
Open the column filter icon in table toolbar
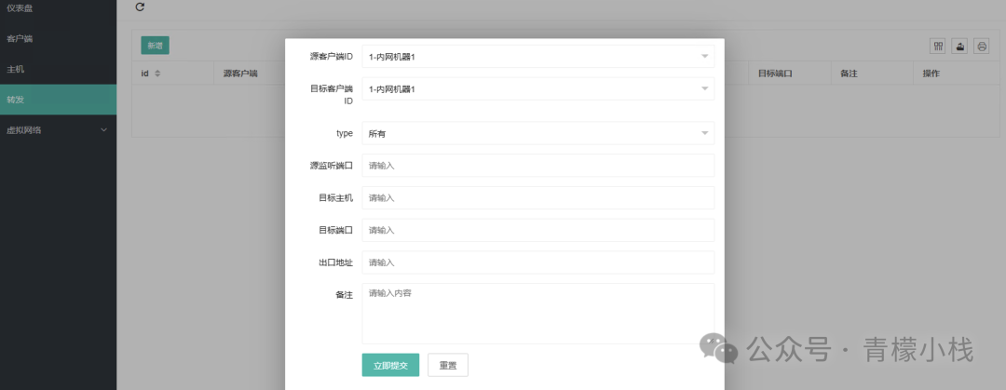938,46
